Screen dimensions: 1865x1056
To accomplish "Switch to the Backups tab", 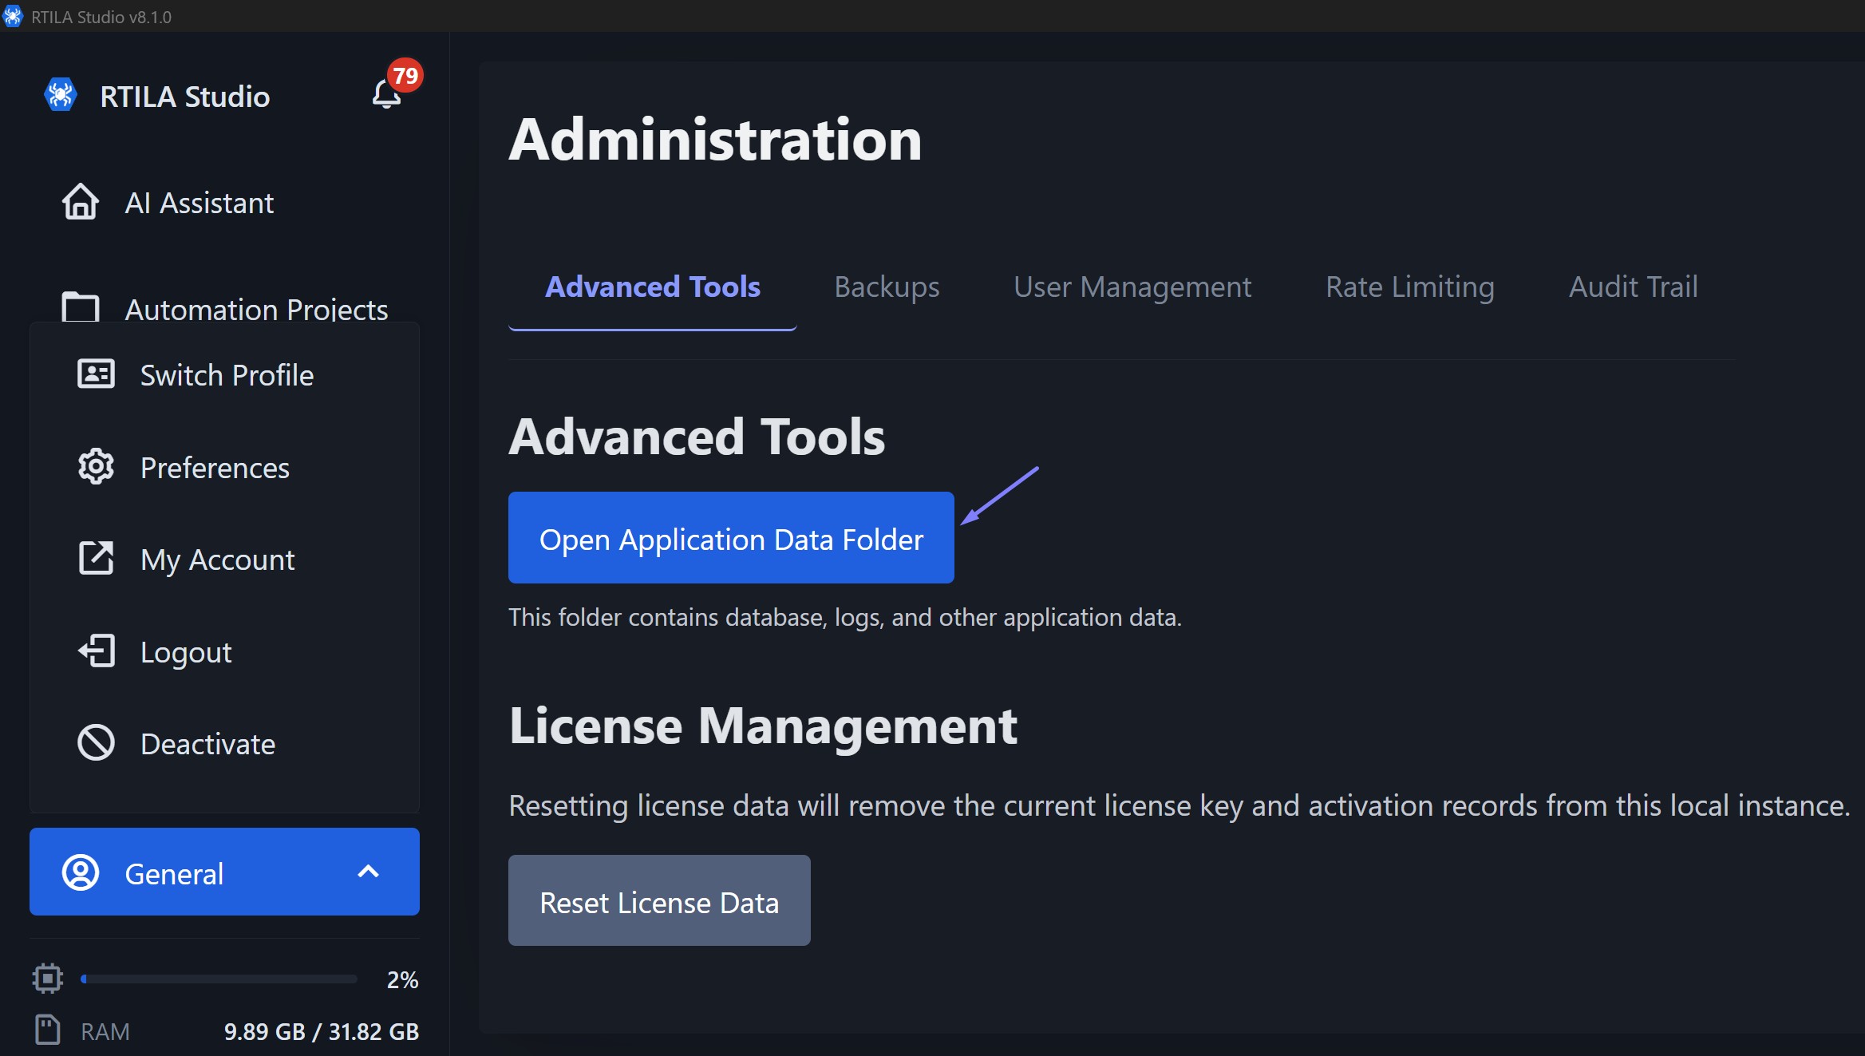I will pyautogui.click(x=887, y=287).
